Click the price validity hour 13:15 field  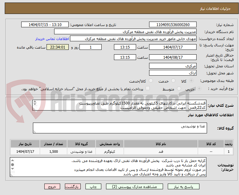point(125,57)
